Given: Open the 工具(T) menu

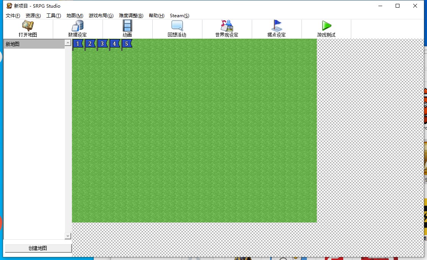Looking at the screenshot, I should pos(54,16).
